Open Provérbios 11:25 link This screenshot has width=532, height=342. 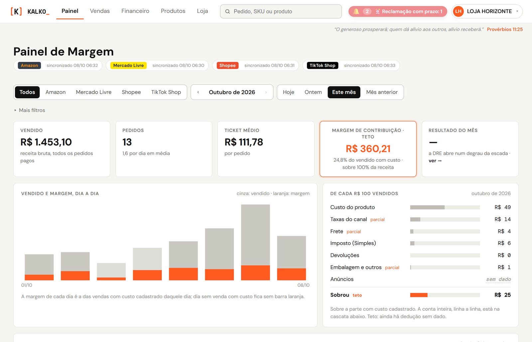point(505,29)
